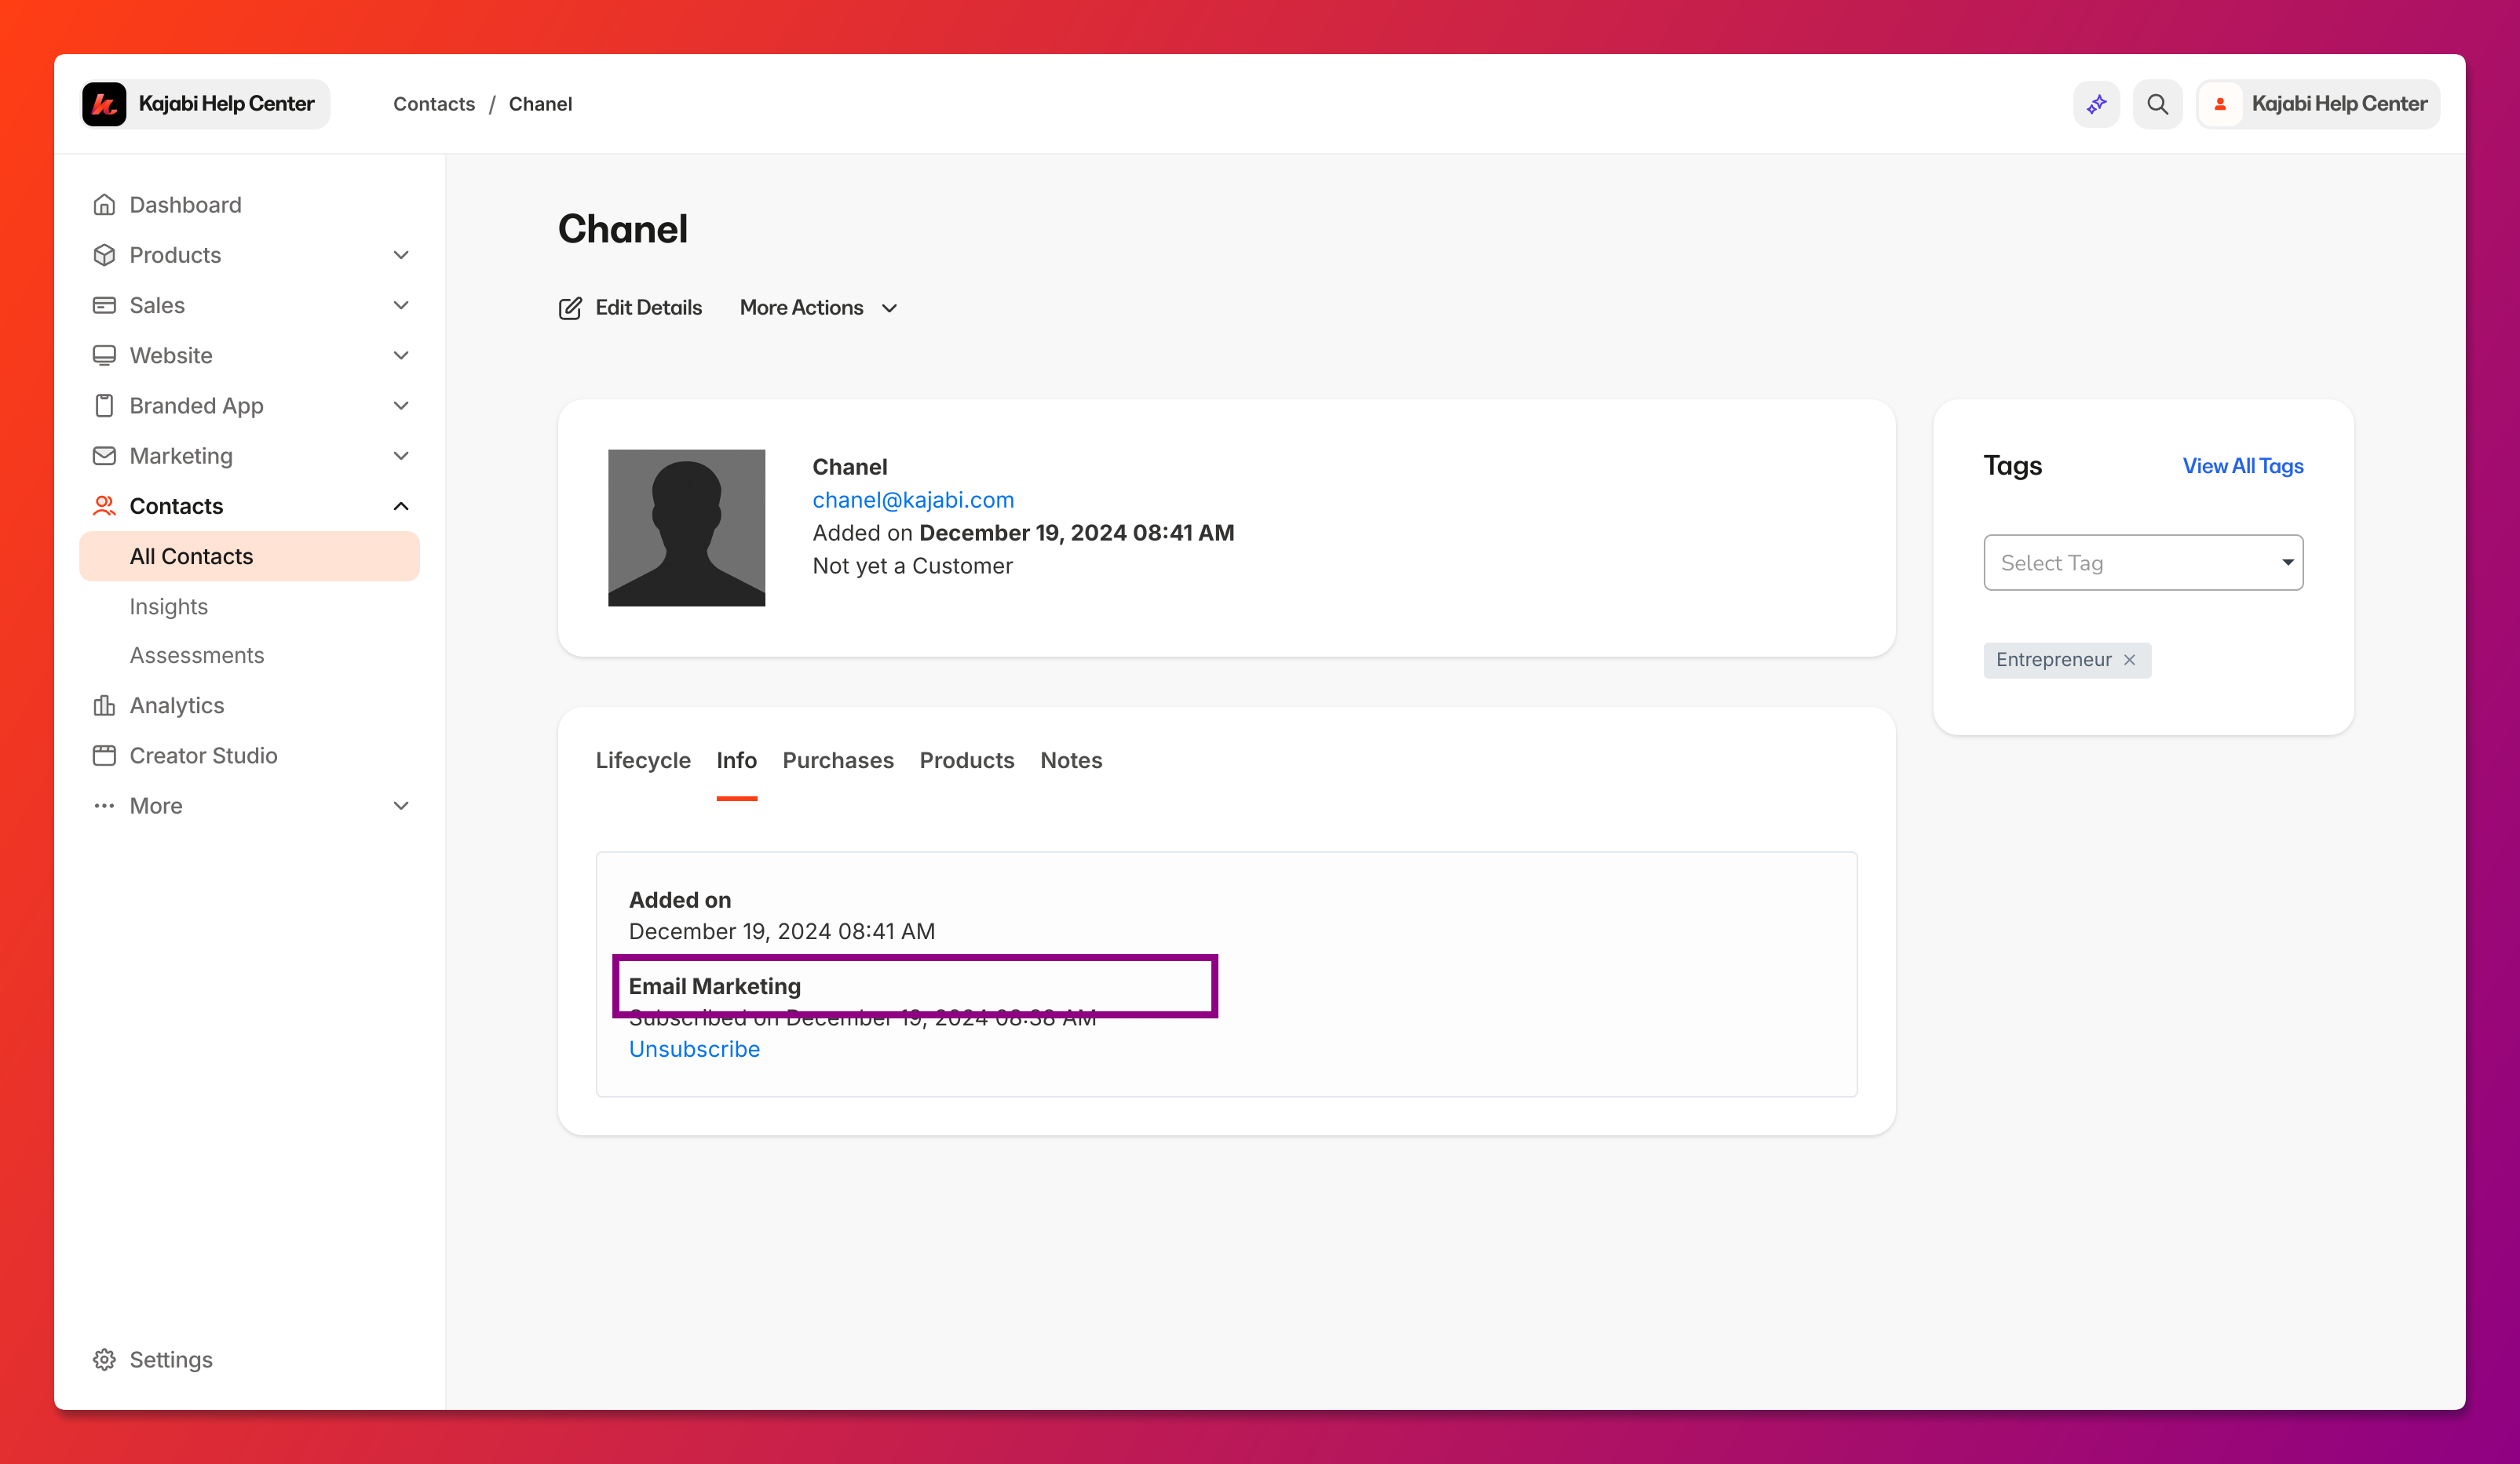
Task: Click the Sales card icon
Action: 104,304
